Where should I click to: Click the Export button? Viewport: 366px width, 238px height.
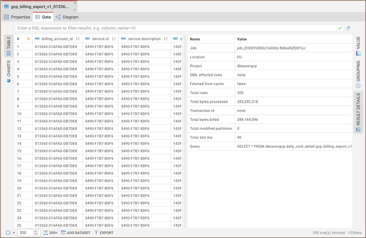pos(104,233)
